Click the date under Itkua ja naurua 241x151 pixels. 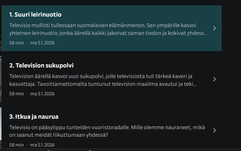click(x=42, y=145)
